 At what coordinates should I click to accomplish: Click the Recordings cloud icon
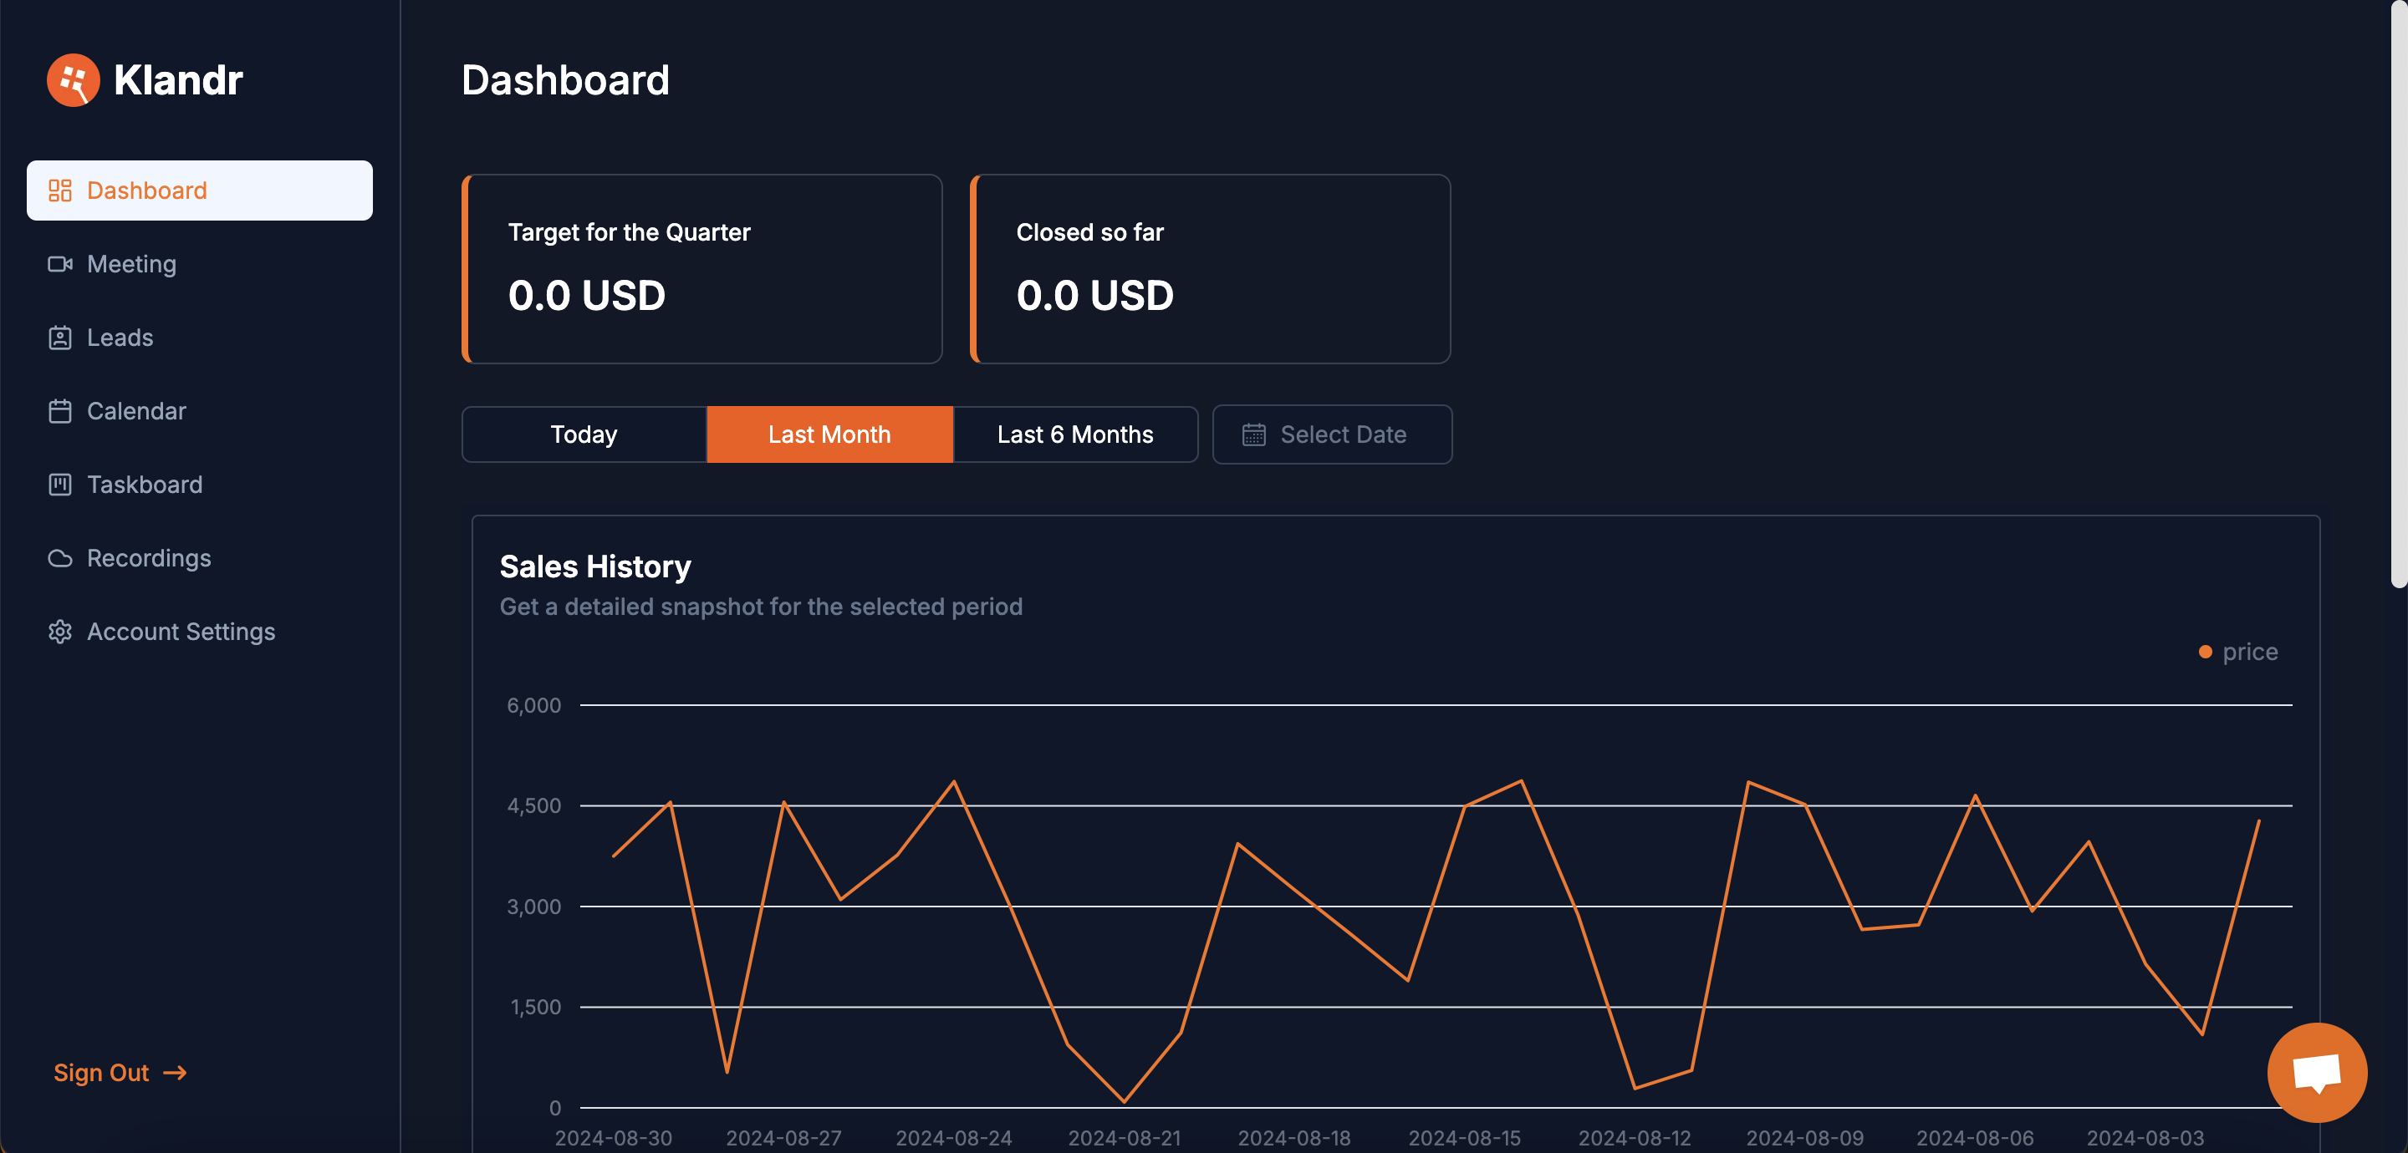(x=60, y=559)
